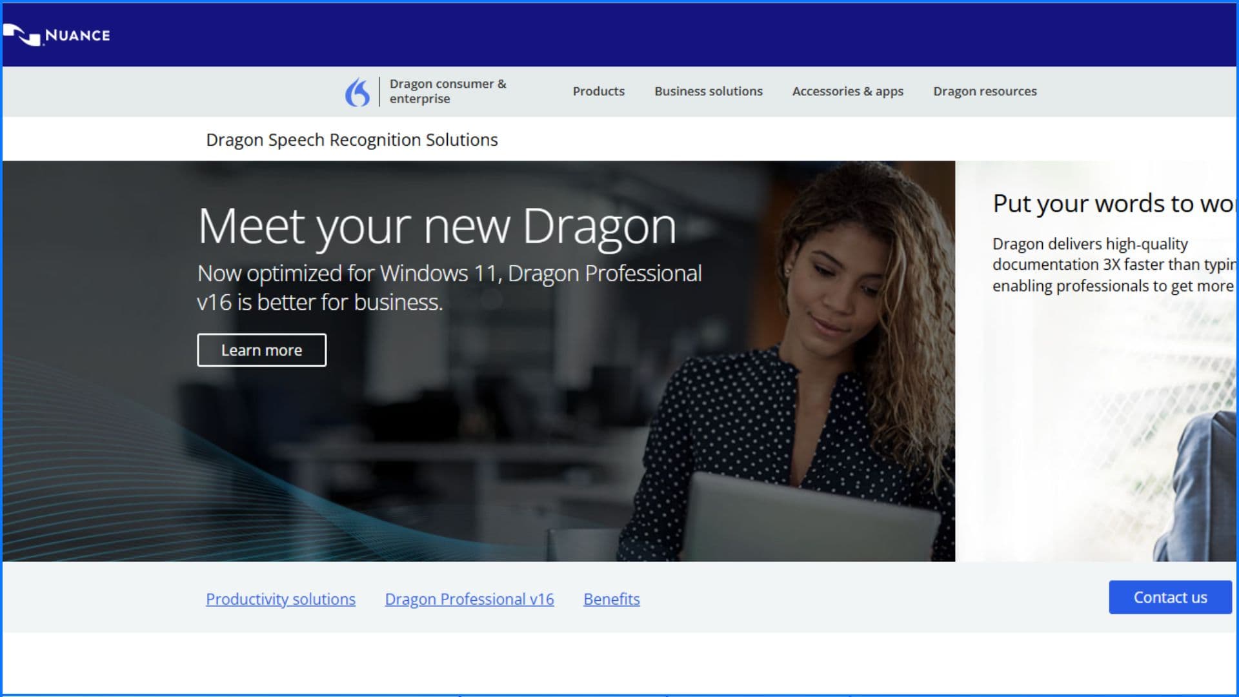Open the Business solutions menu

click(x=708, y=91)
